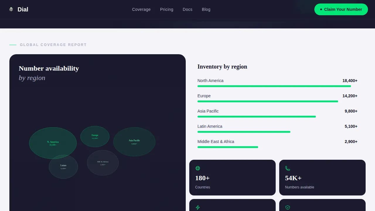Click the 180+ Countries stat card
The width and height of the screenshot is (375, 211).
(232, 178)
